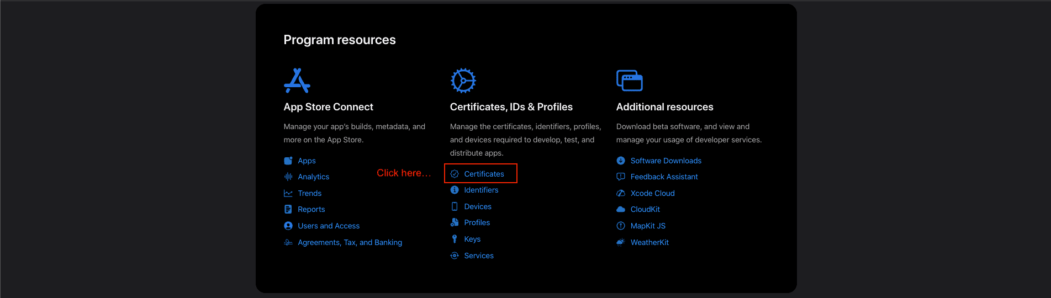Viewport: 1051px width, 298px height.
Task: Open the Feedback Assistant link
Action: pyautogui.click(x=664, y=177)
